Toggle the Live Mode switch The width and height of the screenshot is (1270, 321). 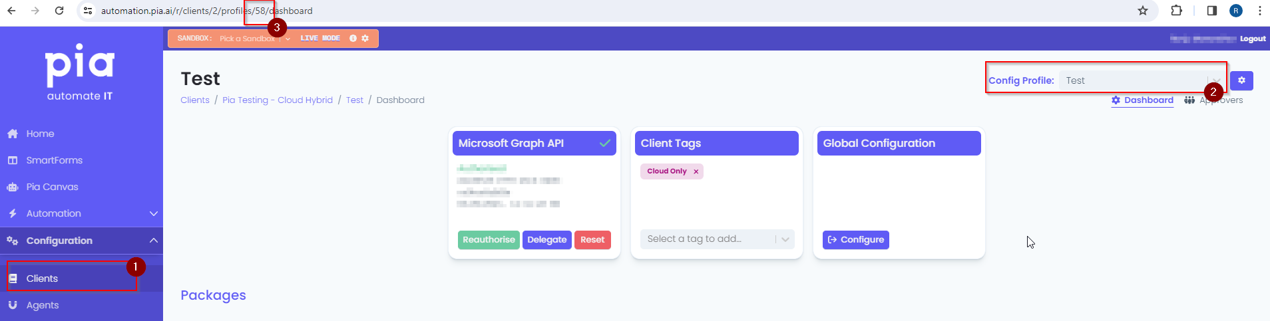320,39
